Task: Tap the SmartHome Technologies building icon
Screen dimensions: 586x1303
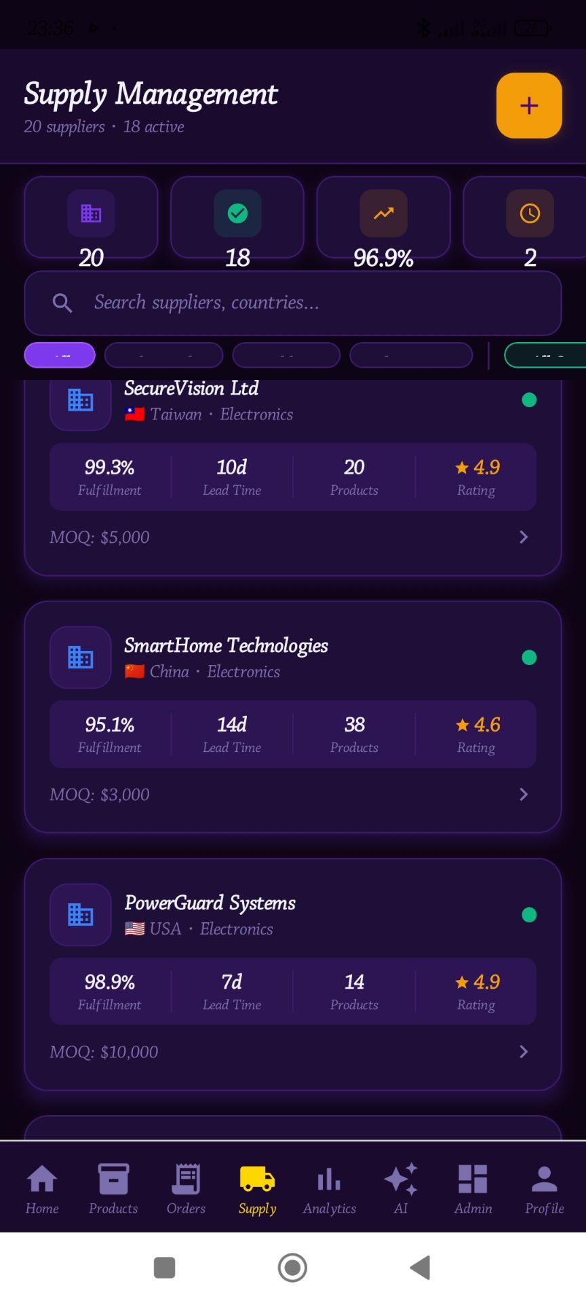Action: point(81,657)
